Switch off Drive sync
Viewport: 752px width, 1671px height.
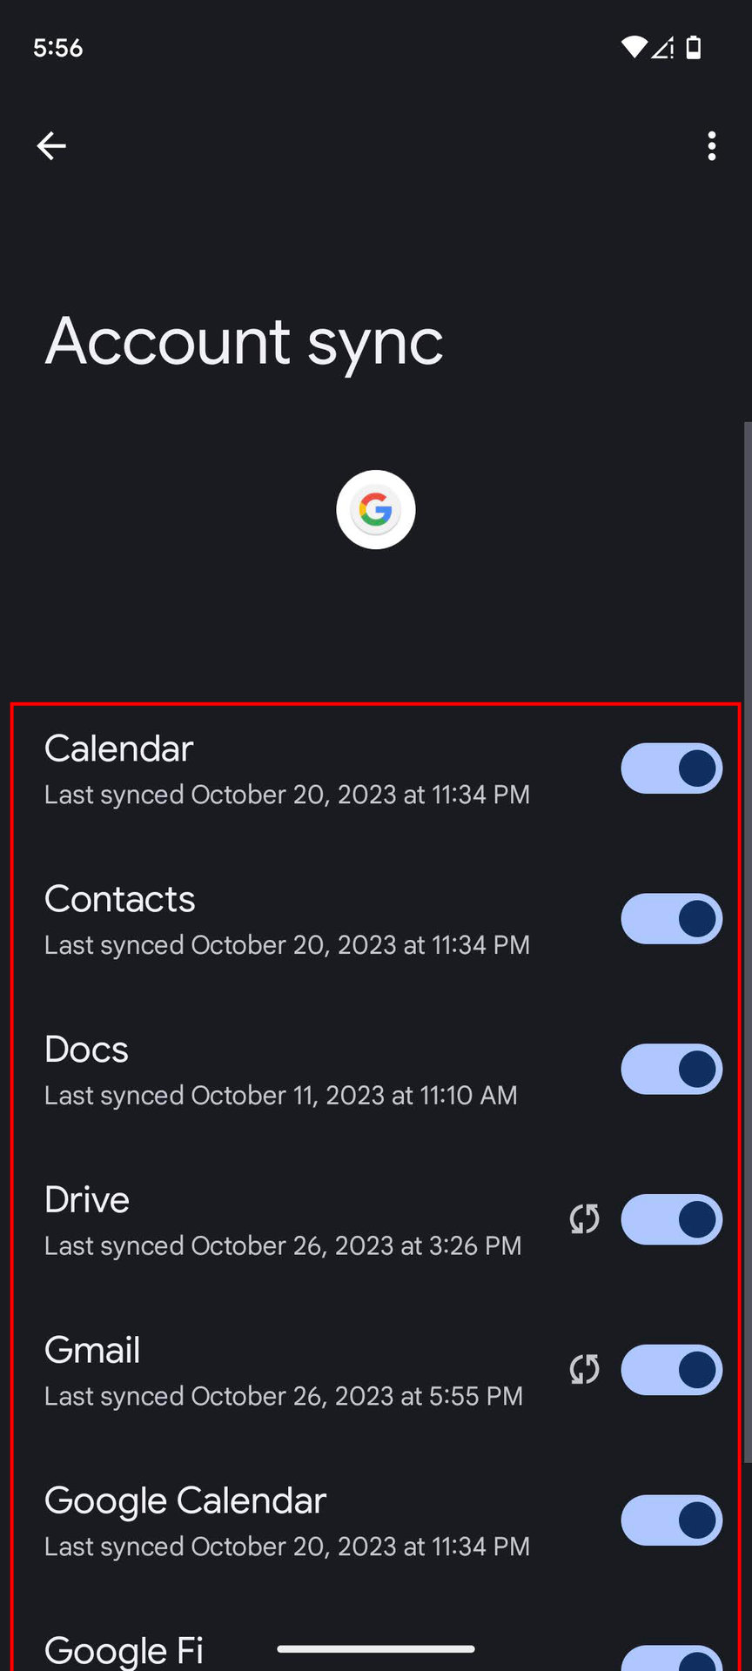671,1219
